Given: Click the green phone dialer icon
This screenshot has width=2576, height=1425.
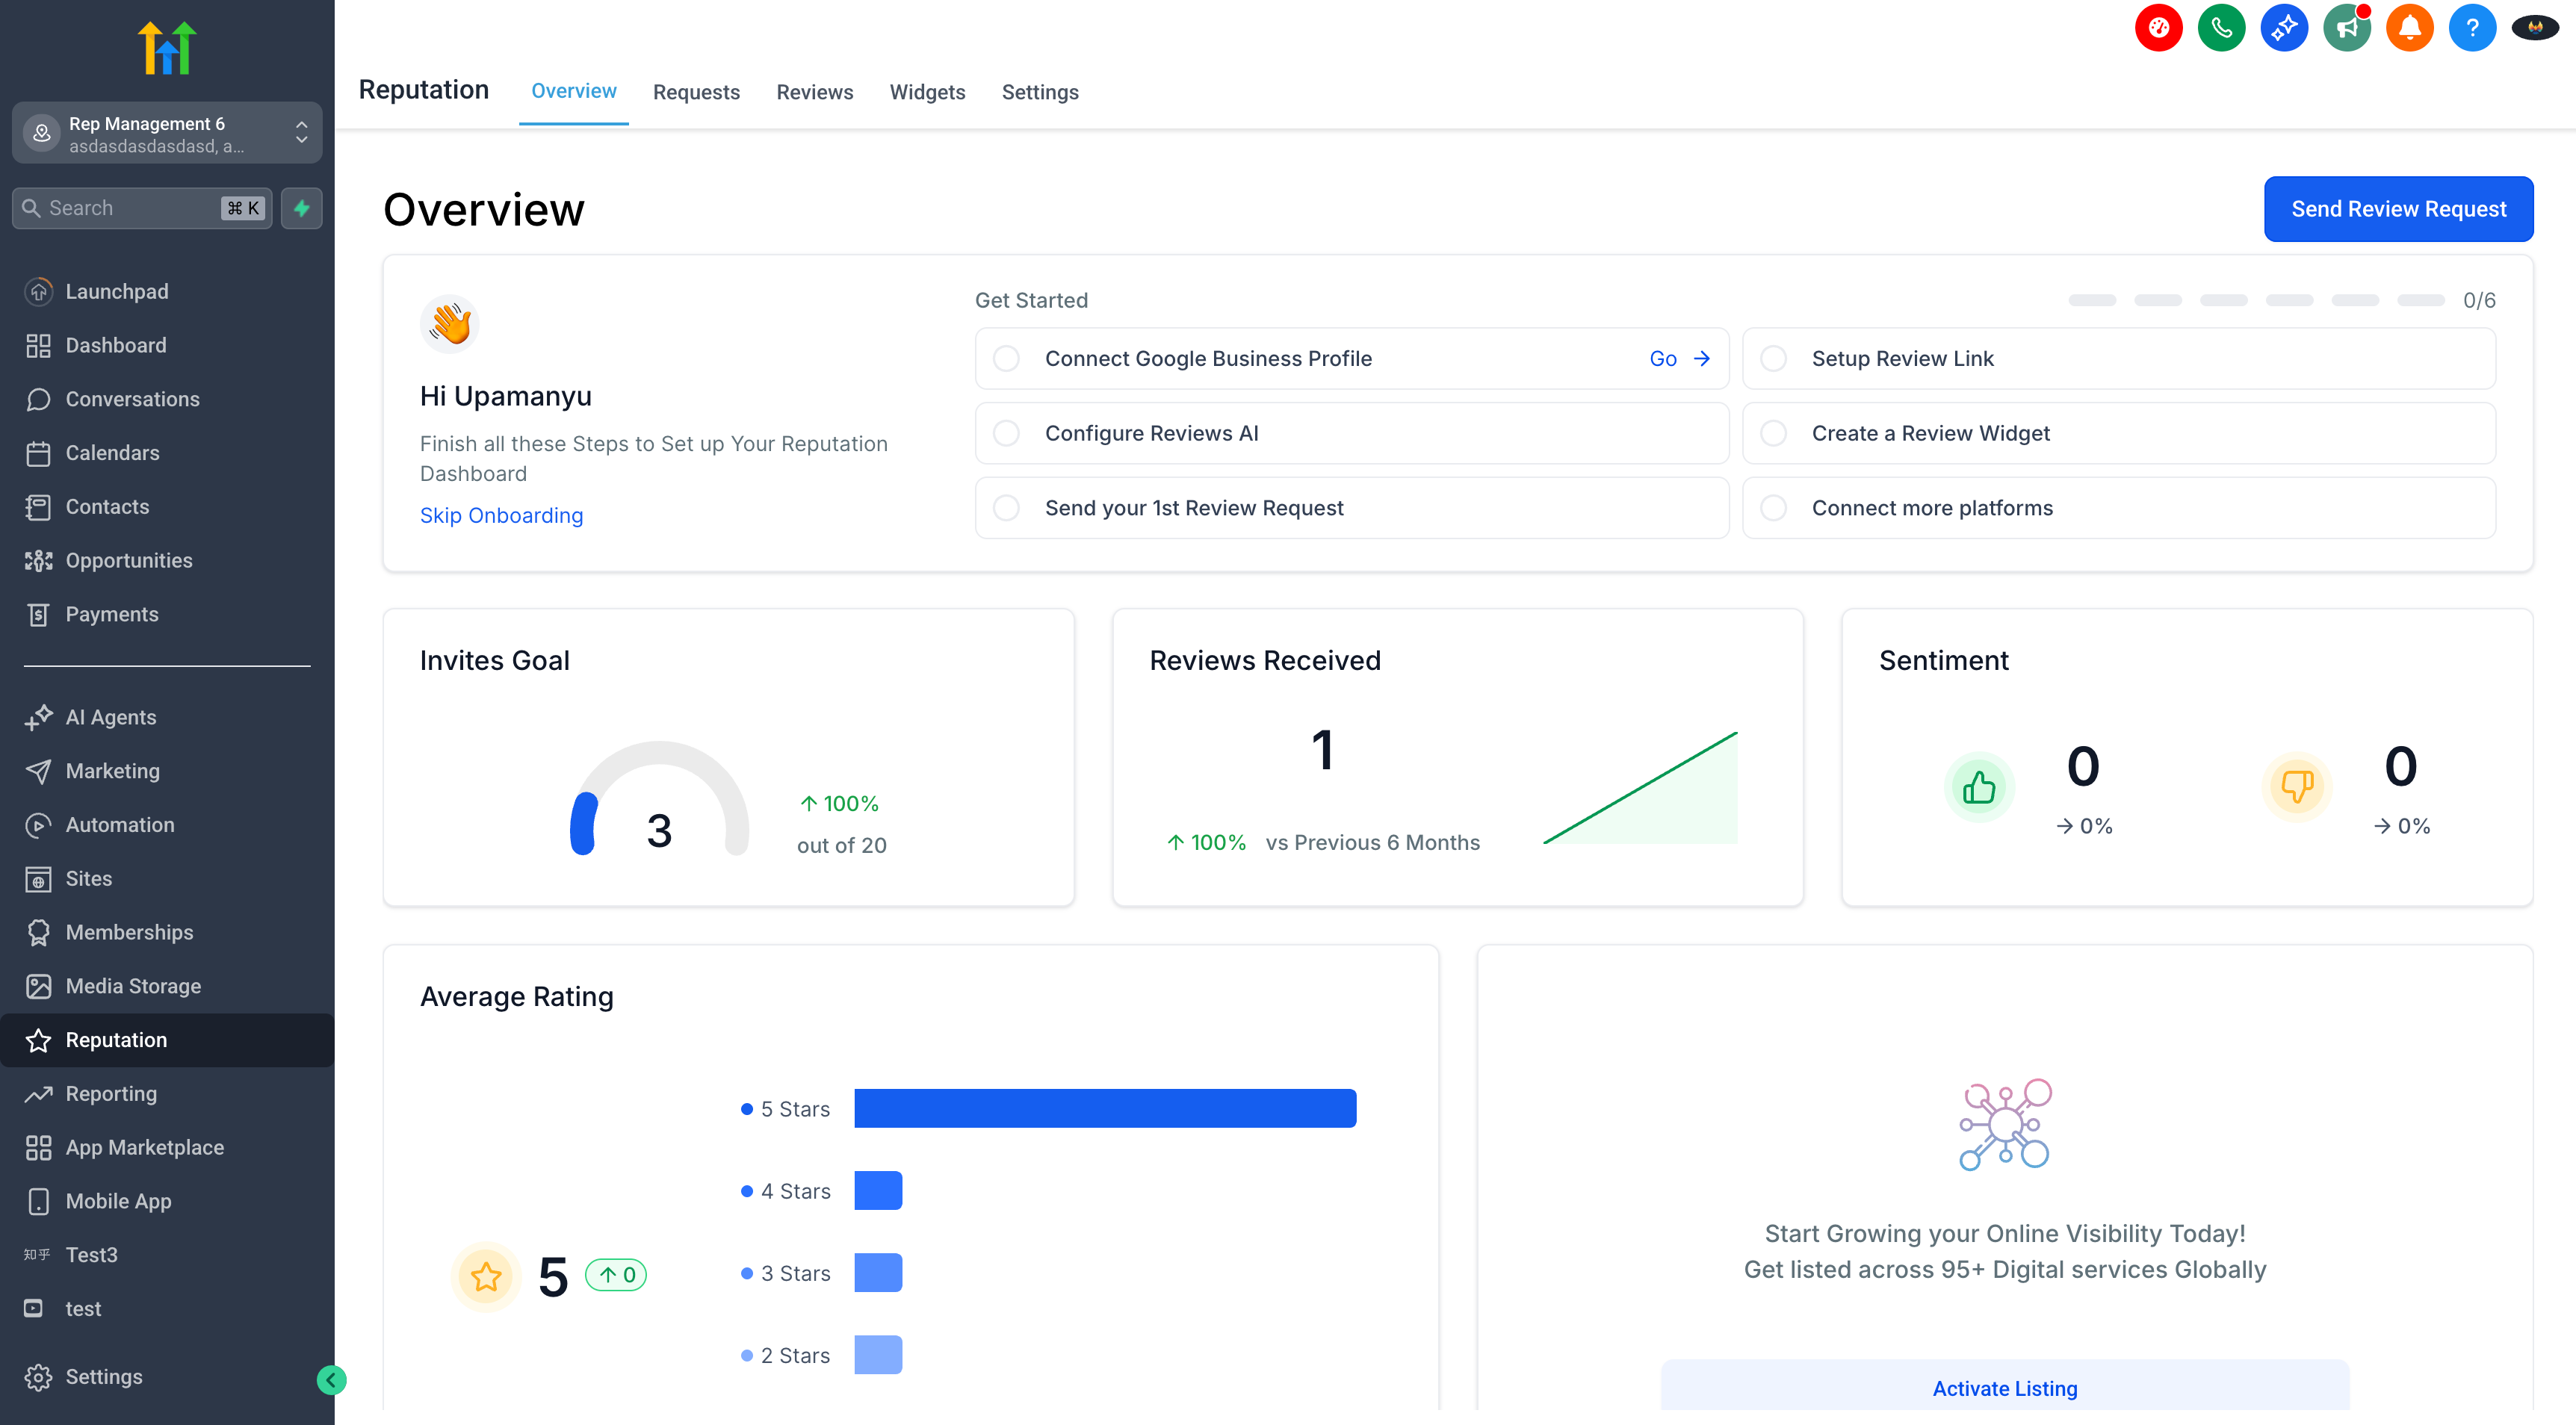Looking at the screenshot, I should coord(2221,28).
